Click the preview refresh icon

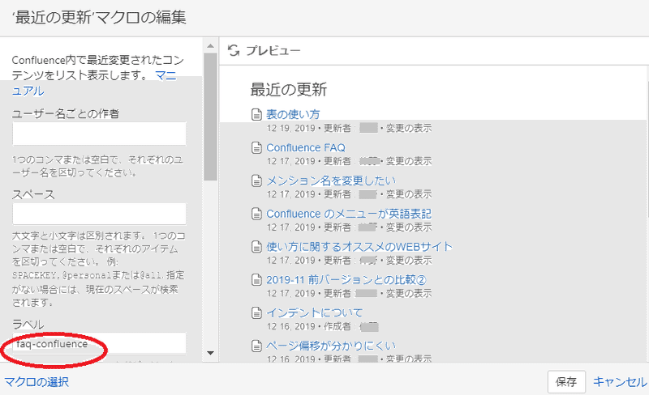click(234, 50)
